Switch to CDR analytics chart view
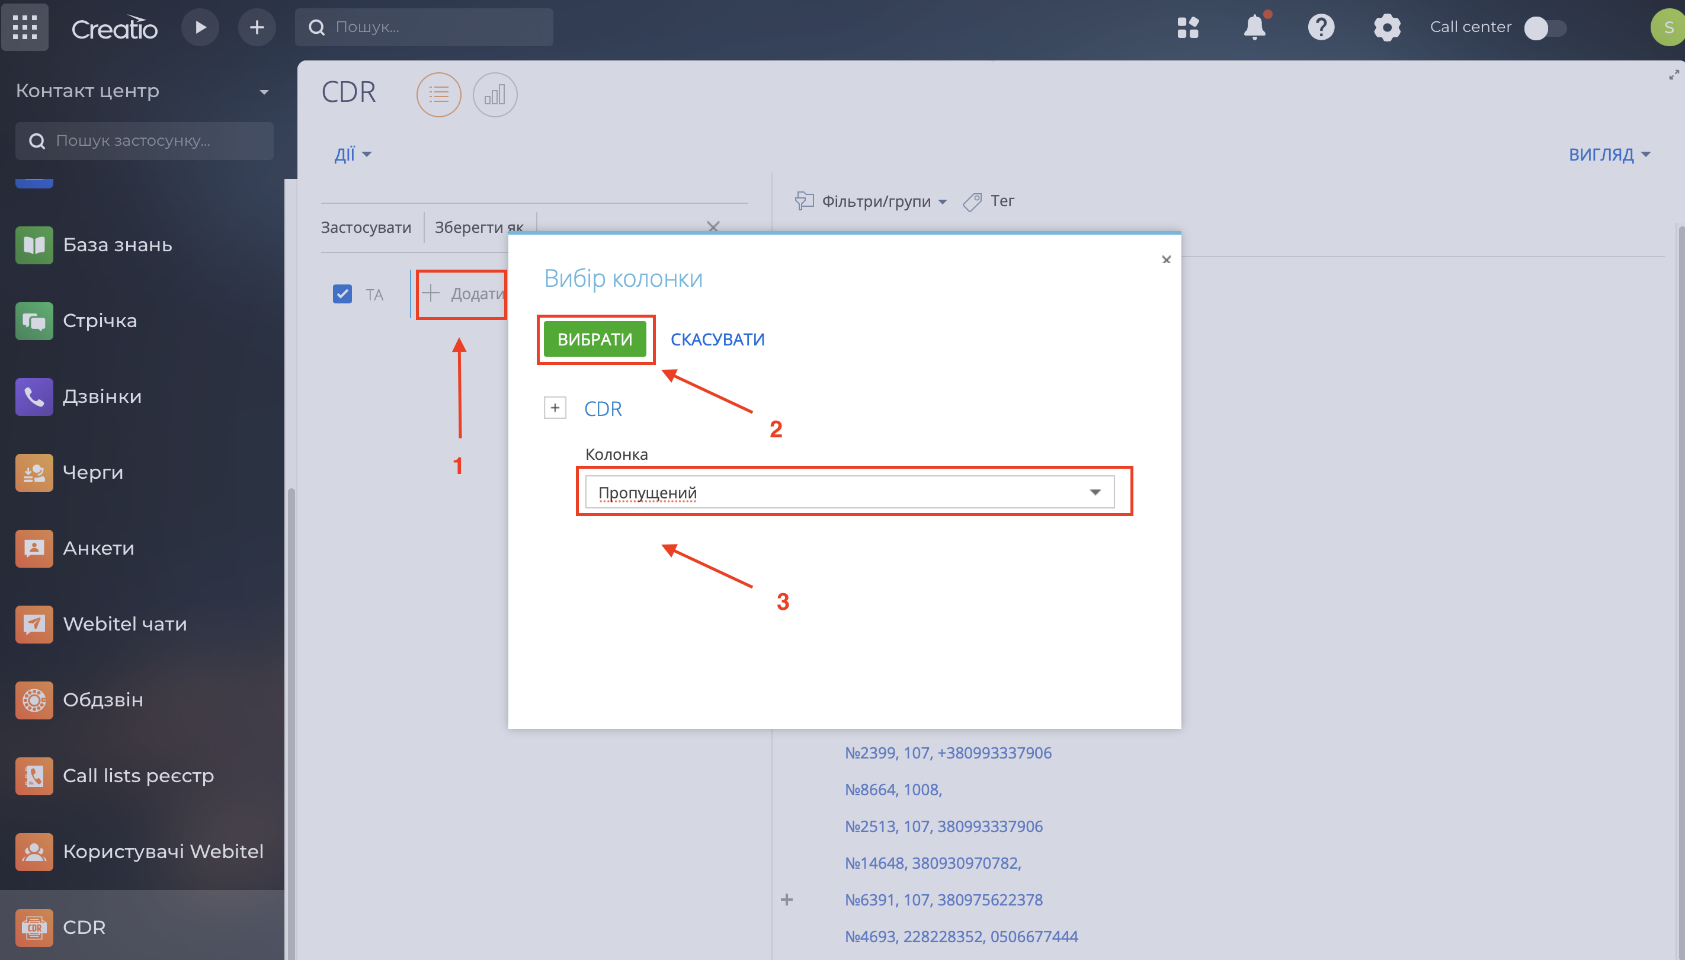This screenshot has height=960, width=1685. click(495, 94)
